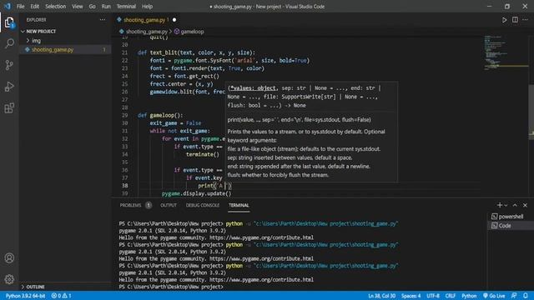Switch to the Output panel tab
Screen dimensions: 534x300
click(x=169, y=205)
